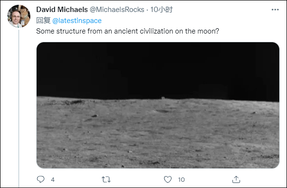
Task: Click the 回复 reply label
Action: 43,21
